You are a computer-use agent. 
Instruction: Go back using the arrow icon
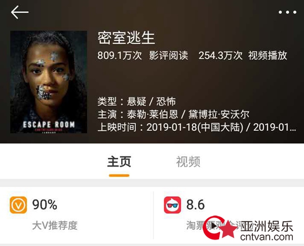click(20, 12)
